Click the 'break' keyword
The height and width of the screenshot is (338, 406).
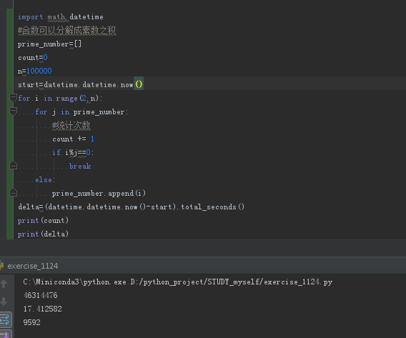80,166
